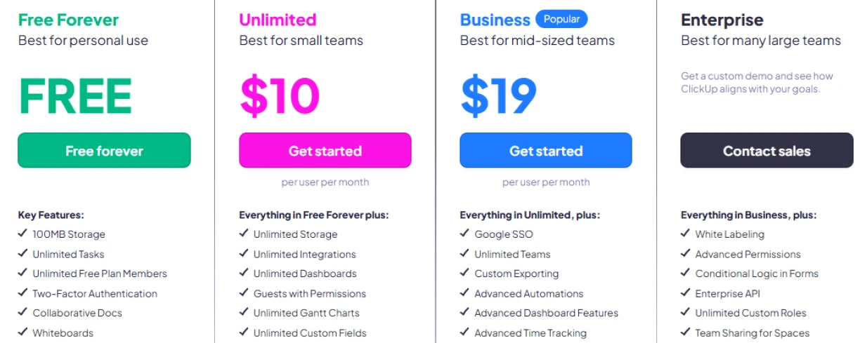Select the Enterprise plan heading
860x343 pixels.
pyautogui.click(x=722, y=20)
